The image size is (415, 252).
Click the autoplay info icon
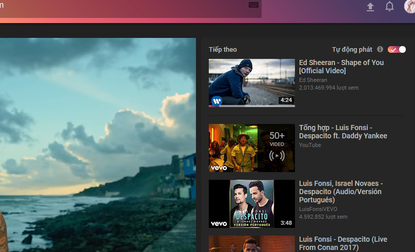coord(380,49)
